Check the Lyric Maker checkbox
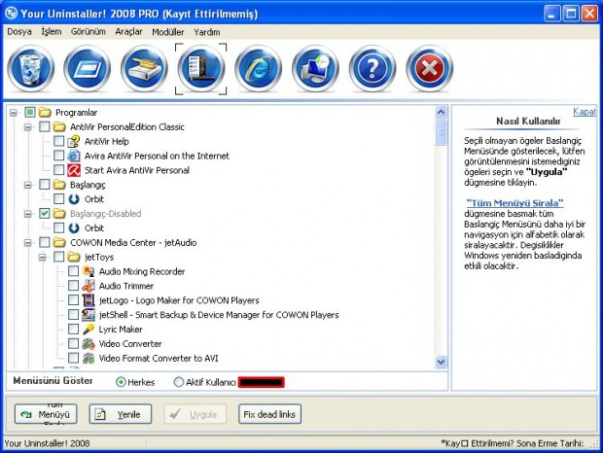The width and height of the screenshot is (603, 453). tap(74, 329)
